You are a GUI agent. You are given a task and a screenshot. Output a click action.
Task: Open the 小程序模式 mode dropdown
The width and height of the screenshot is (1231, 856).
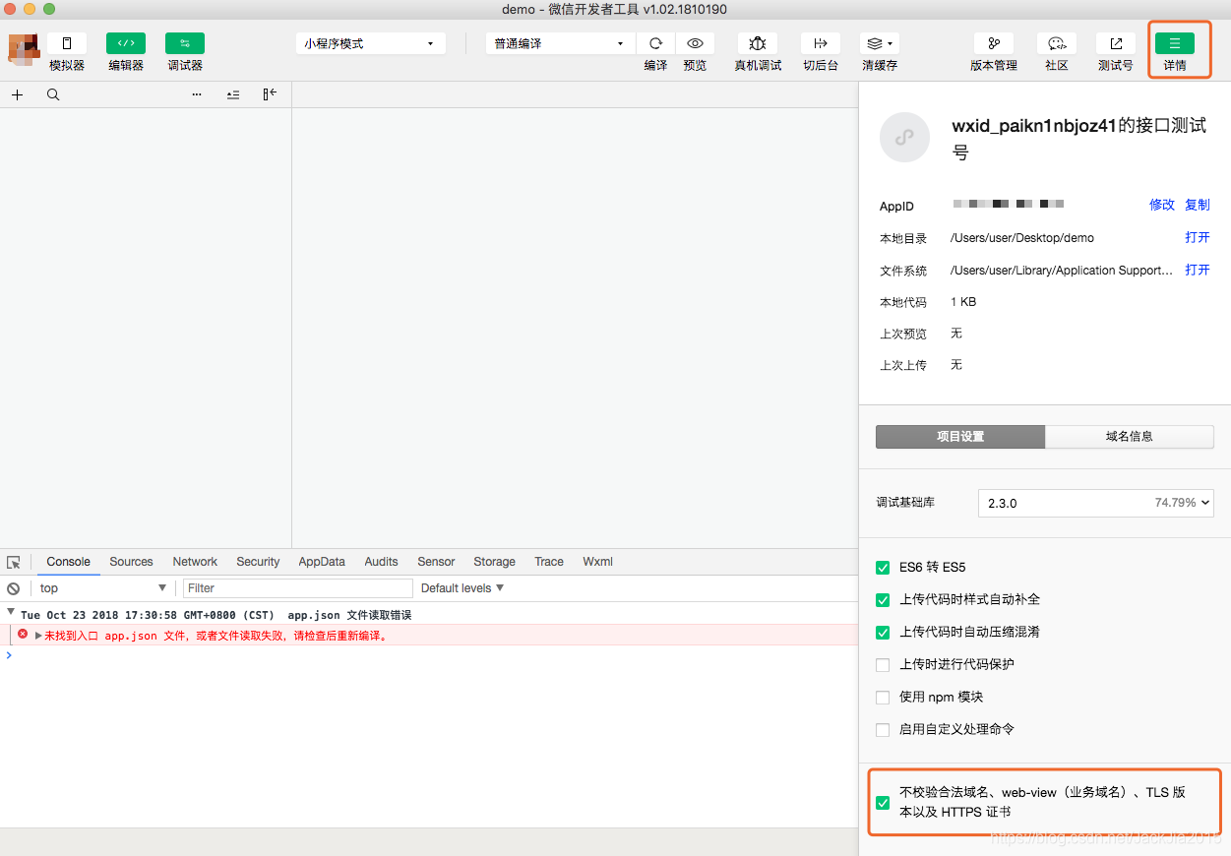pos(371,43)
